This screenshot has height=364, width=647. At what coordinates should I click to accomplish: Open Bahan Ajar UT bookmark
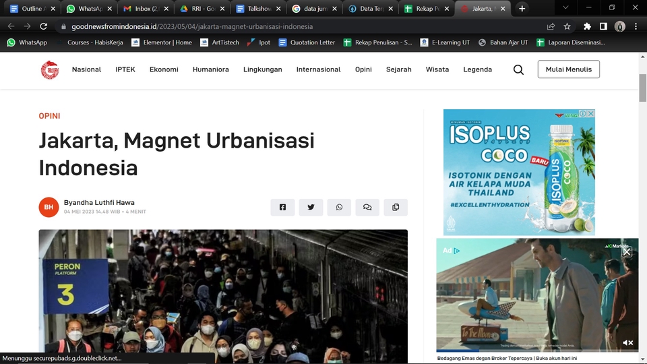503,42
